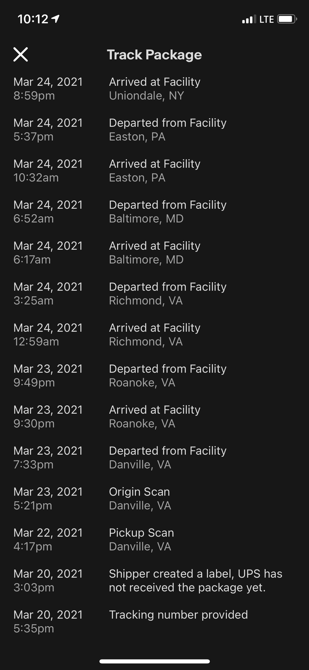This screenshot has height=670, width=309.
Task: Select the Tracking number provided entry
Action: pos(154,621)
